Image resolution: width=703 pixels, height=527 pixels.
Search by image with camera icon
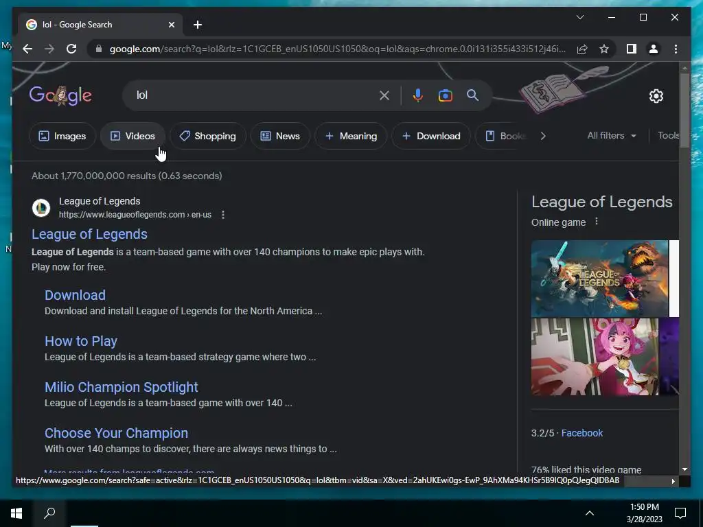445,95
